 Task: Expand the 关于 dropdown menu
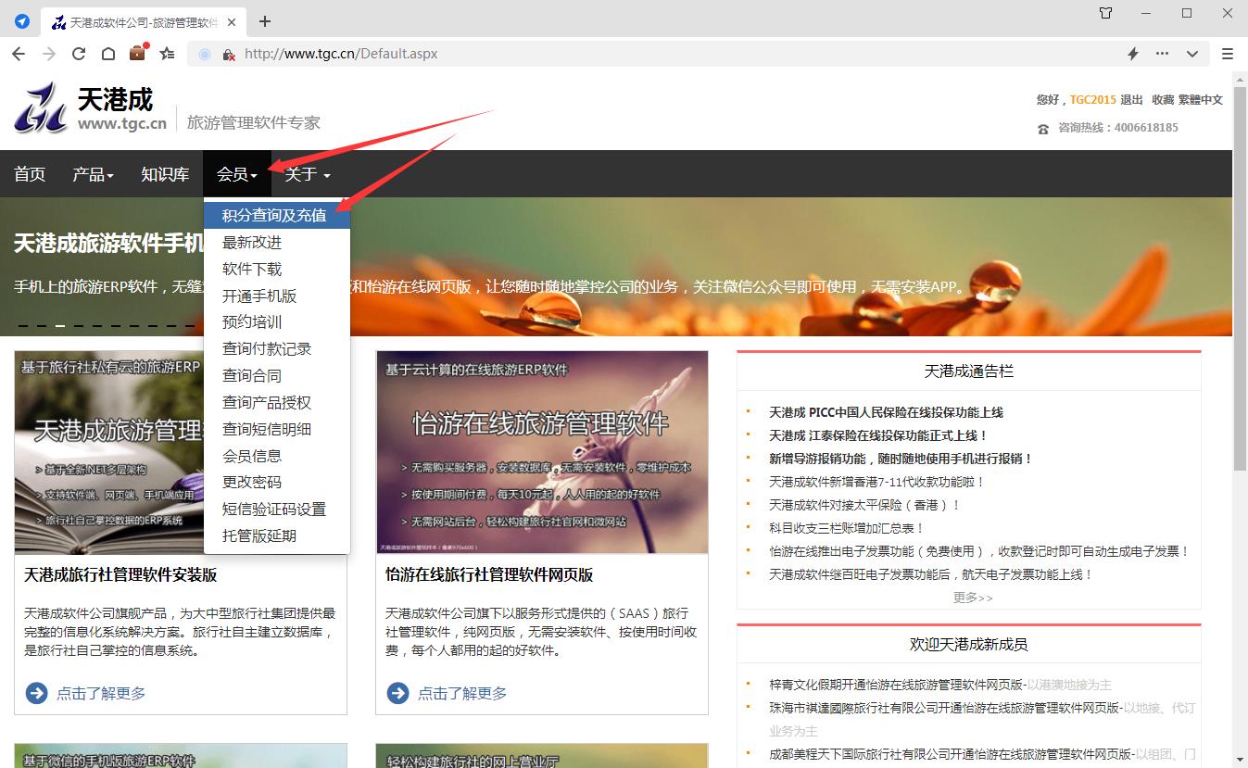pyautogui.click(x=308, y=174)
